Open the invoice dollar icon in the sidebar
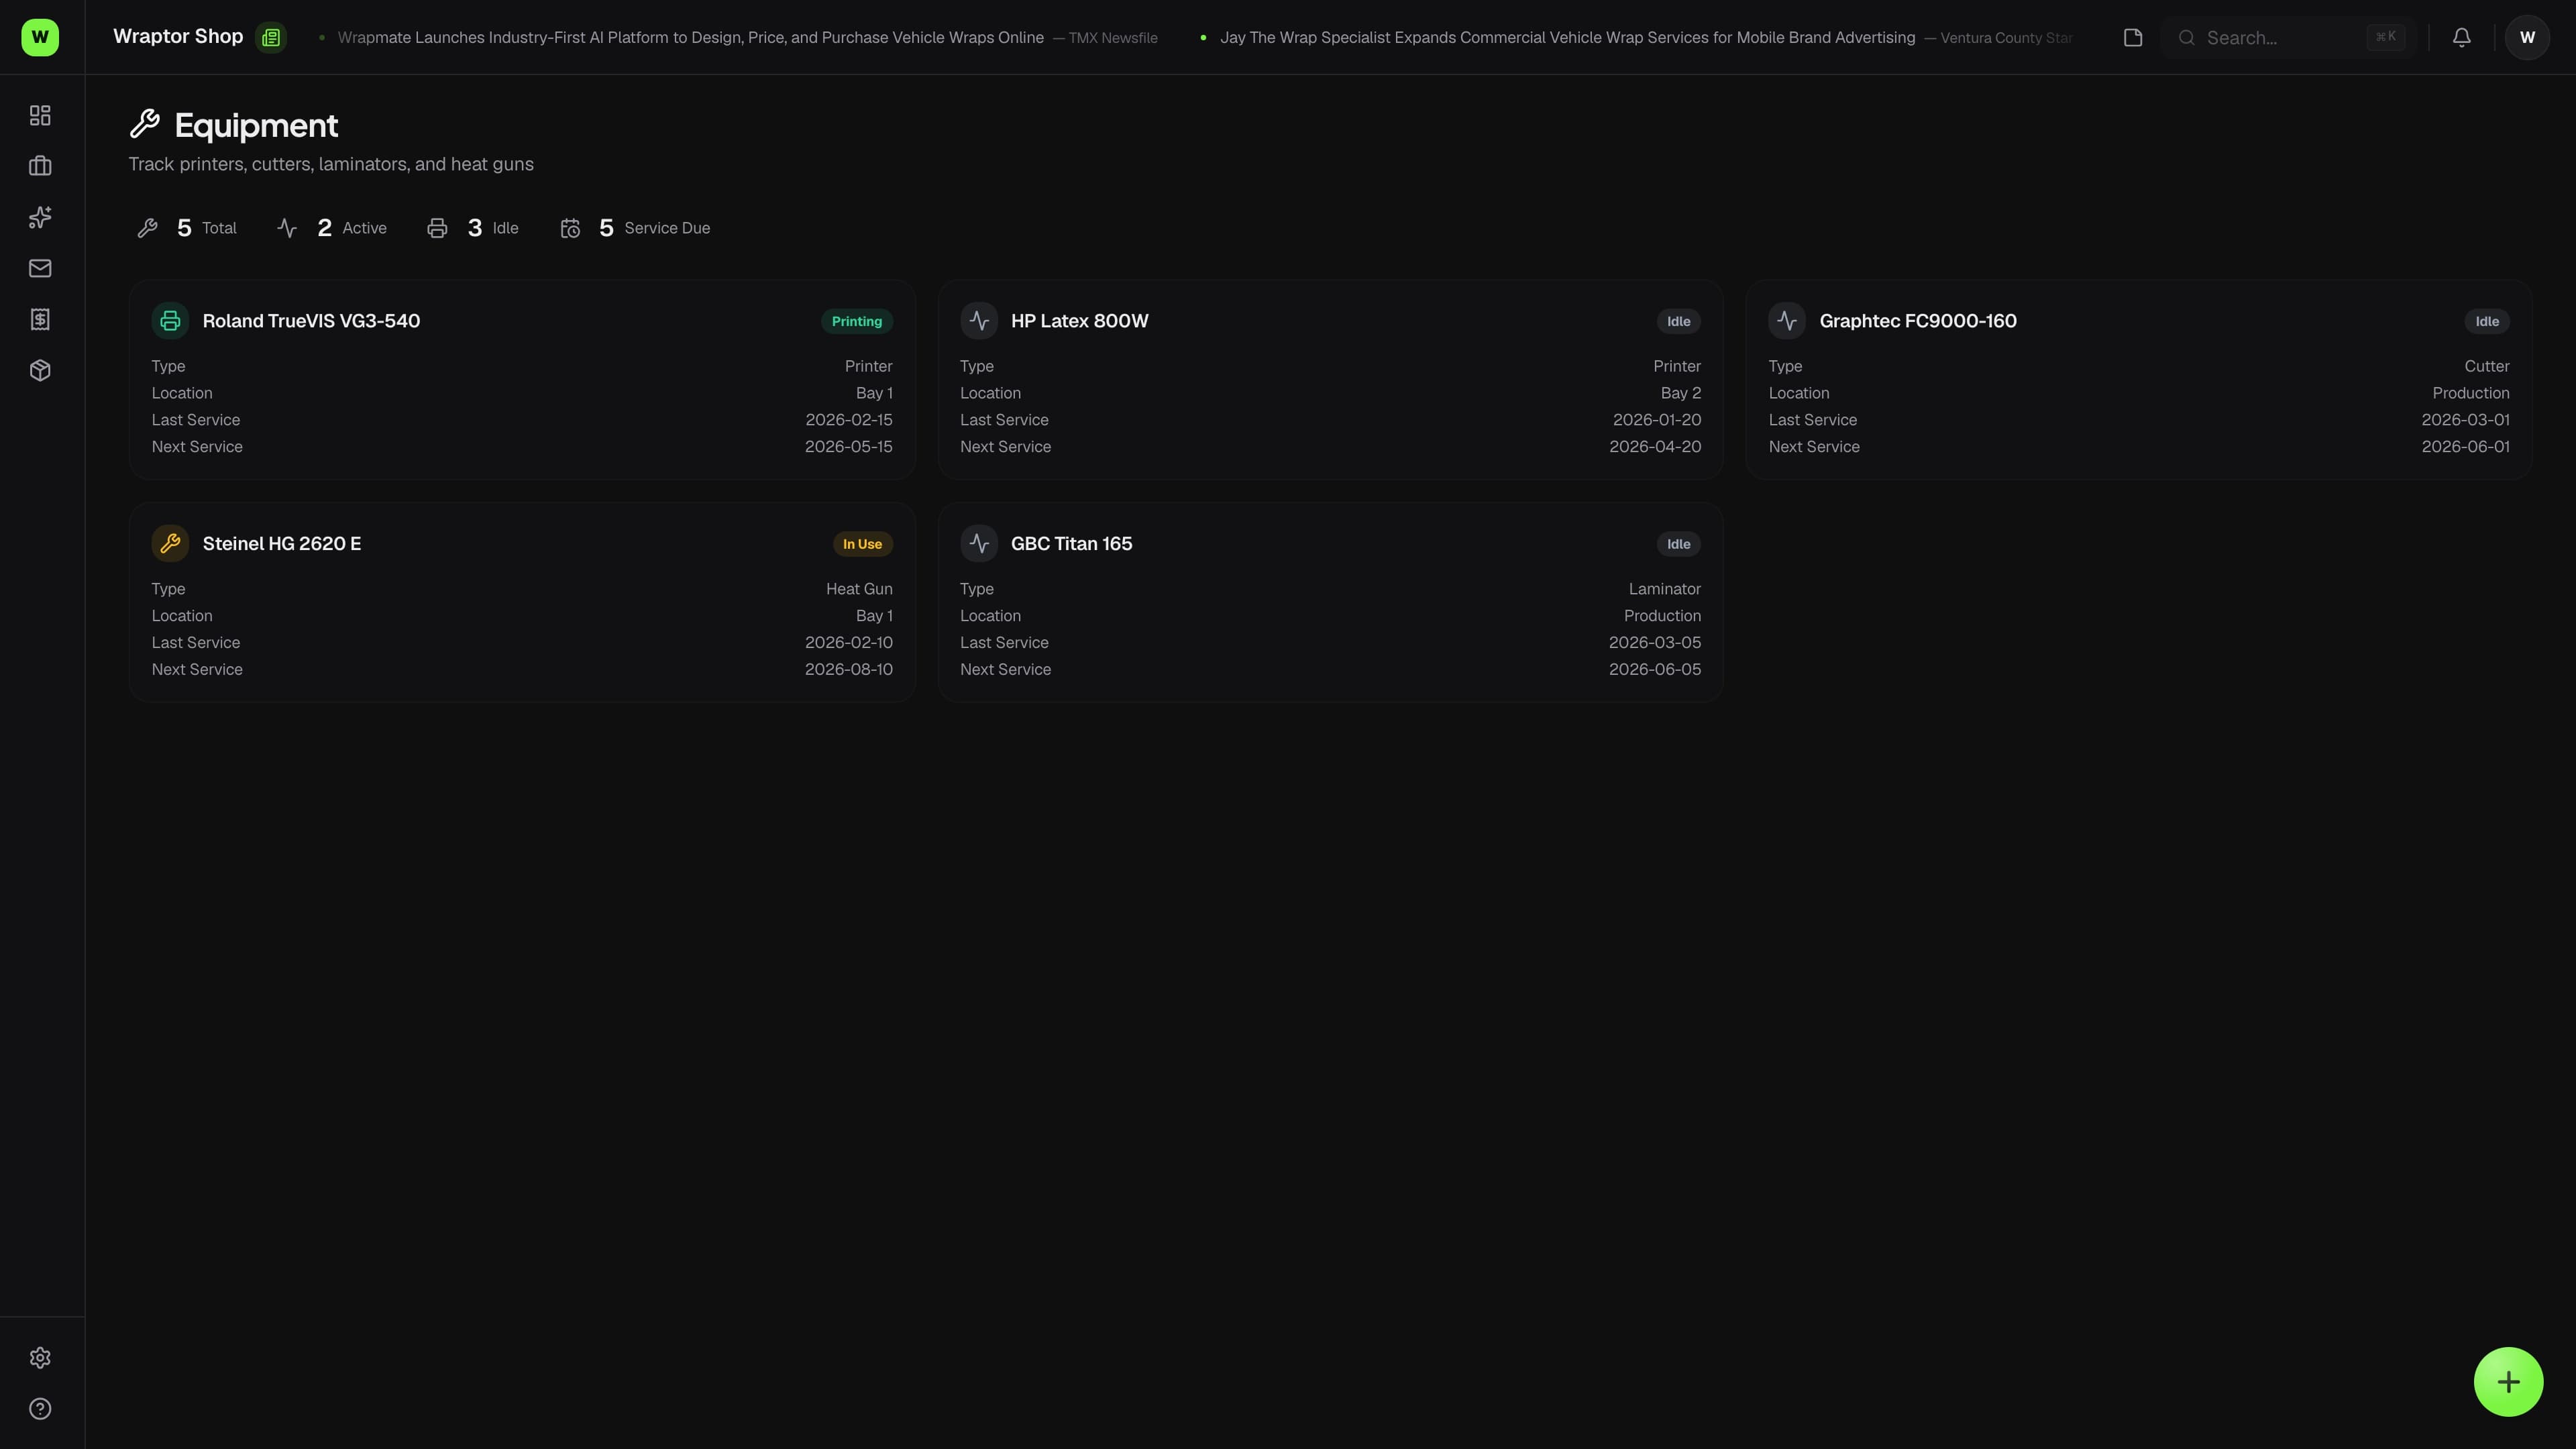Image resolution: width=2576 pixels, height=1449 pixels. point(40,319)
